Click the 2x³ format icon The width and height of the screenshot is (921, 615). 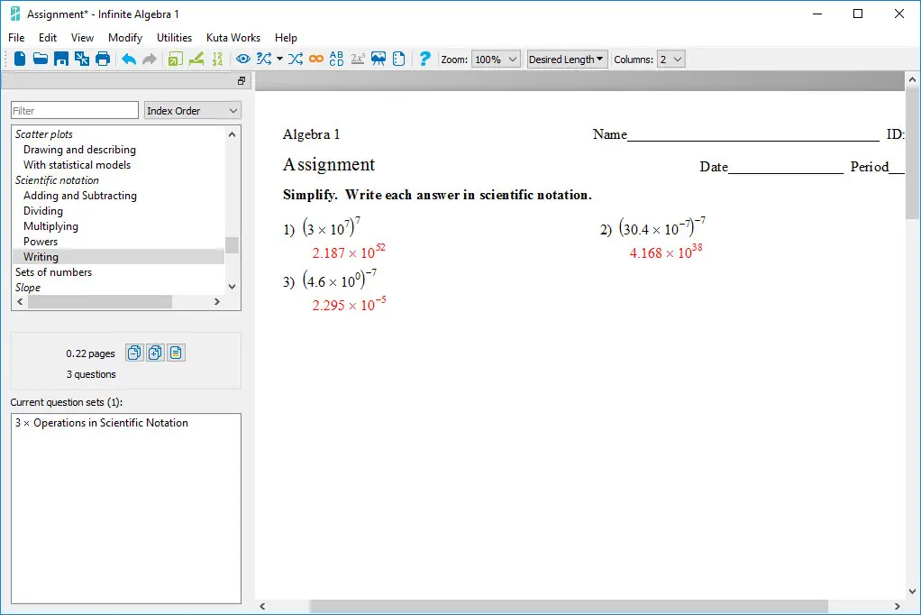point(358,59)
